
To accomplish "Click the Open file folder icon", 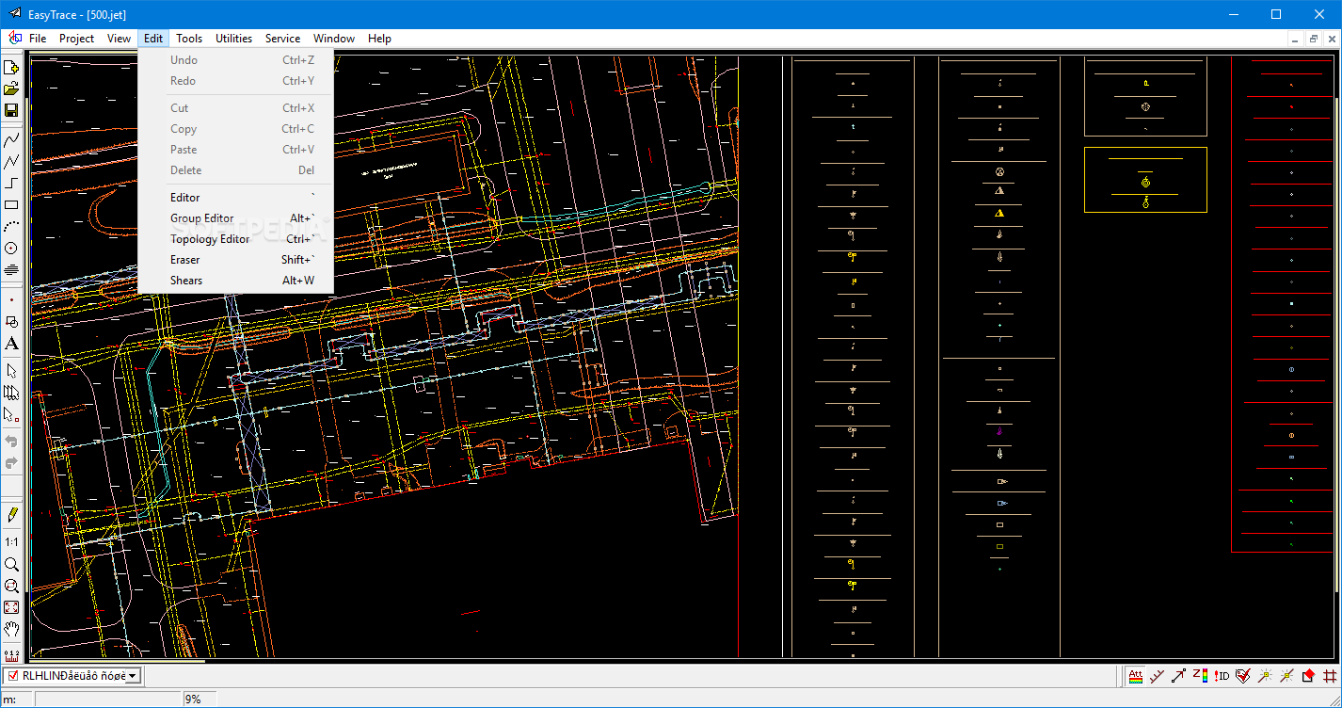I will [11, 89].
